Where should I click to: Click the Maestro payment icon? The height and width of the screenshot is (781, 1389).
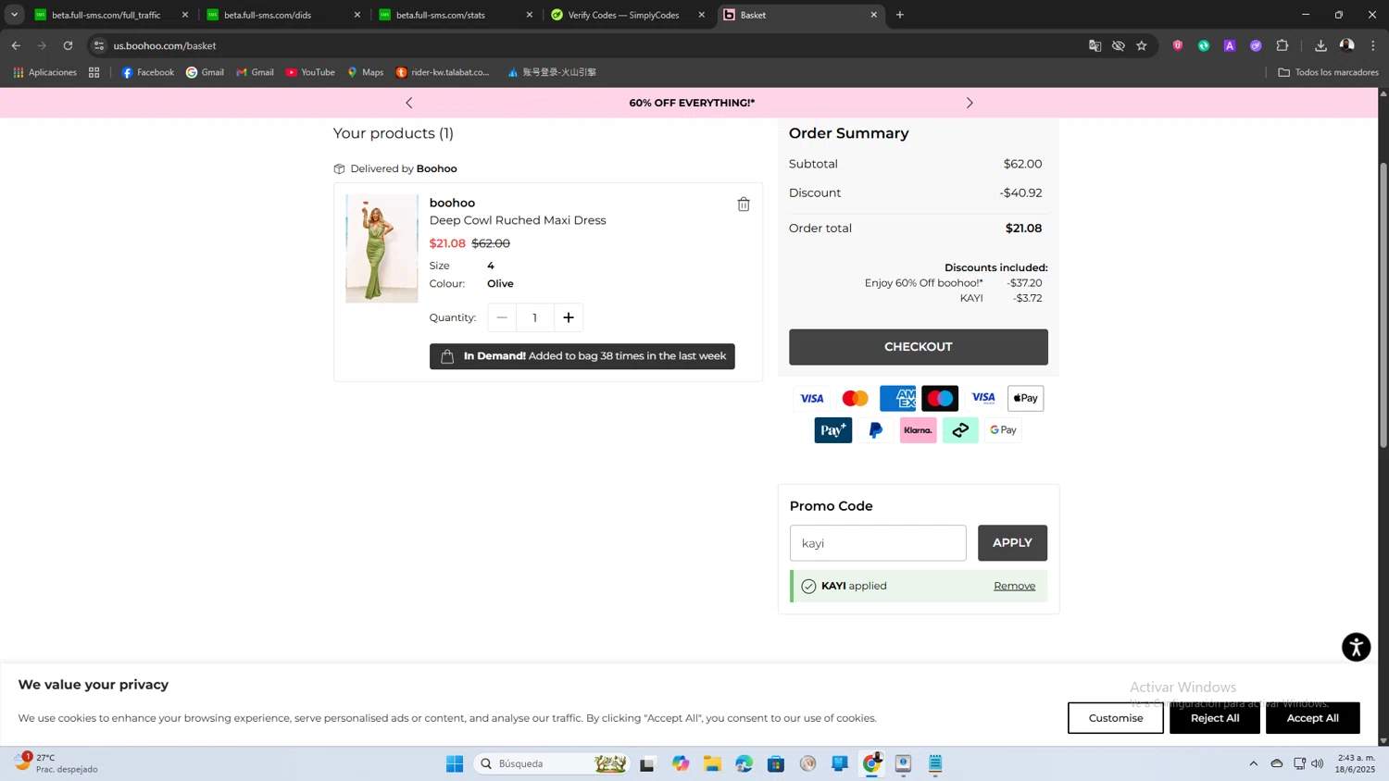tap(940, 399)
